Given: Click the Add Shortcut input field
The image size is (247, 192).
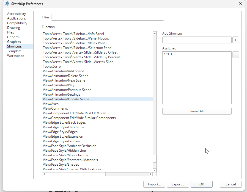Looking at the screenshot, I should [197, 40].
